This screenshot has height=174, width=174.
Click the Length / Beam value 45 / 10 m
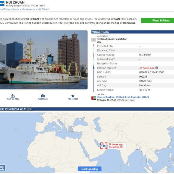pos(145,90)
